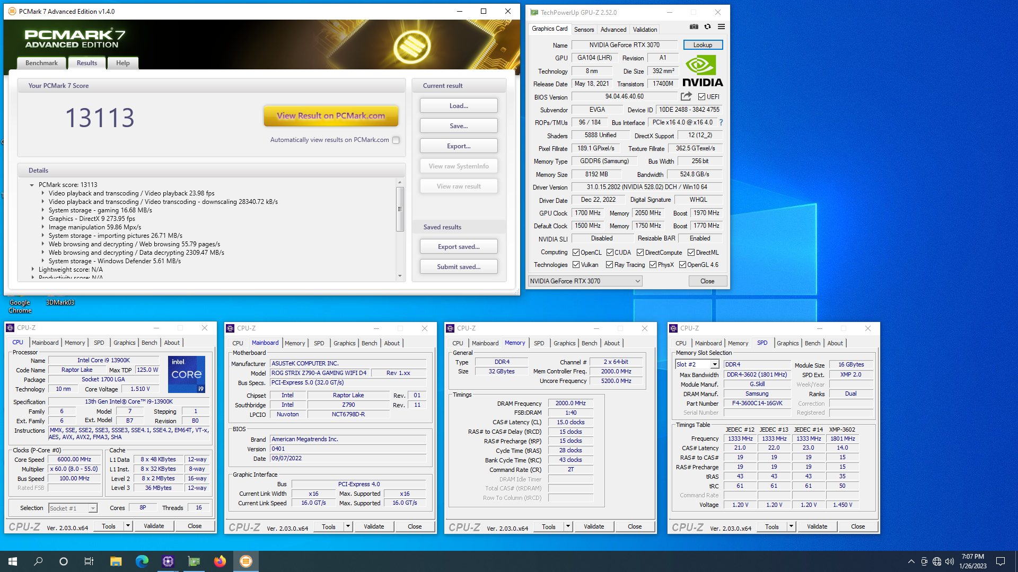The image size is (1018, 572).
Task: Open the volume icon in the system tray
Action: tap(949, 561)
